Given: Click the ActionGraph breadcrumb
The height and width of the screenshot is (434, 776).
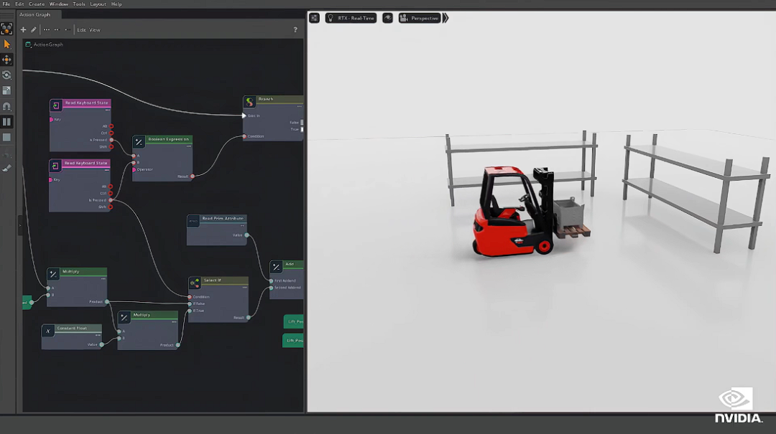Looking at the screenshot, I should click(x=48, y=44).
